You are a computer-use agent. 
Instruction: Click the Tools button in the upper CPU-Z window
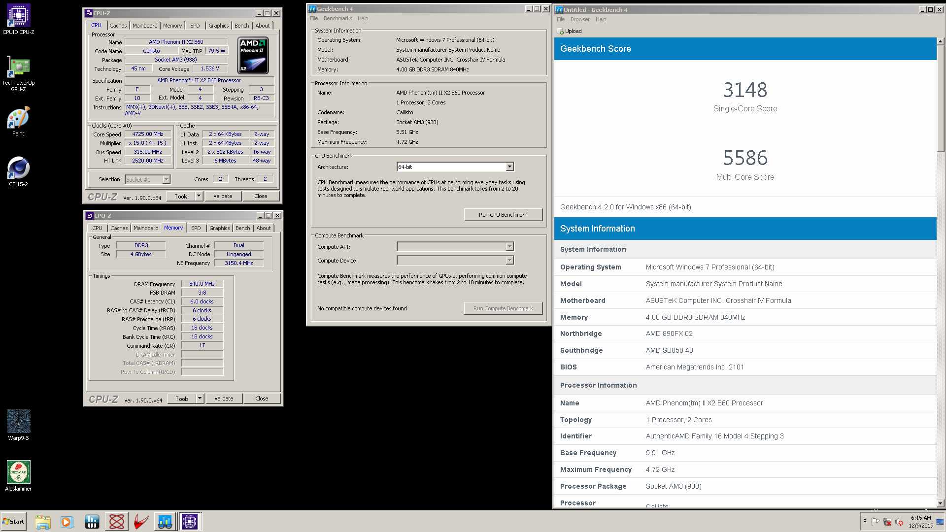coord(181,196)
